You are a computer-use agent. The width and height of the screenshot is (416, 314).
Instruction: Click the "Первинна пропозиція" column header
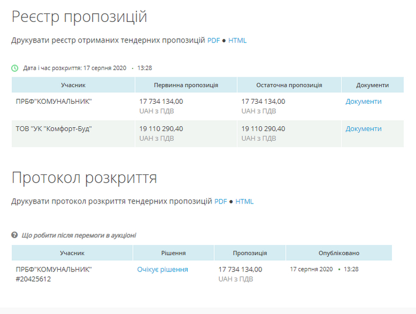186,85
